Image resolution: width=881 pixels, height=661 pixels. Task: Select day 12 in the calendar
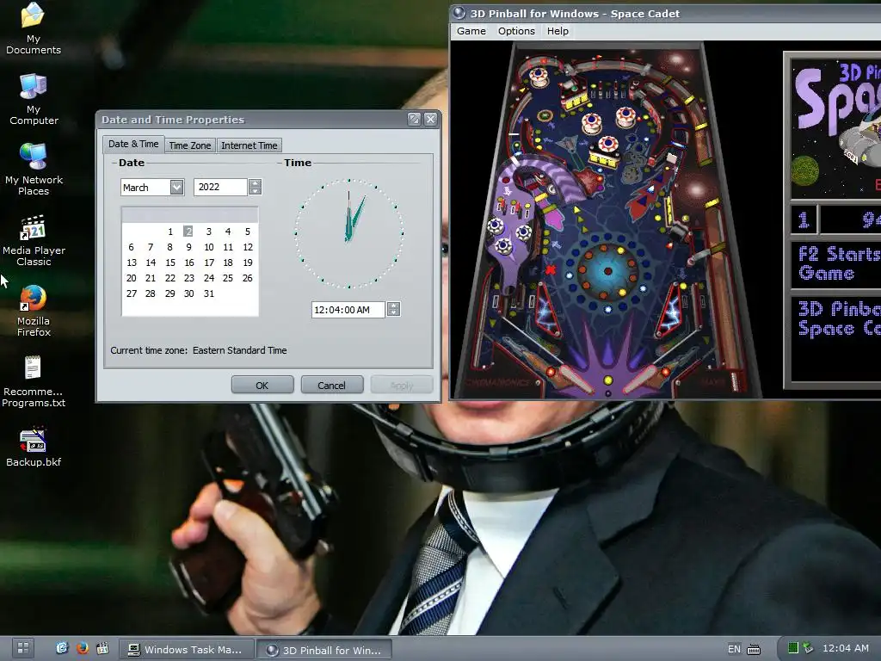coord(248,247)
